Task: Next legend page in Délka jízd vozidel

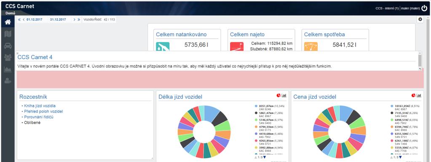Action: click(x=265, y=157)
